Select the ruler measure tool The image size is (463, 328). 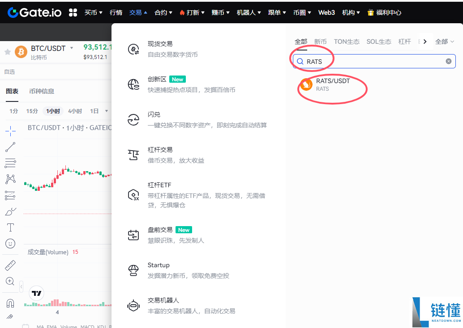click(10, 265)
